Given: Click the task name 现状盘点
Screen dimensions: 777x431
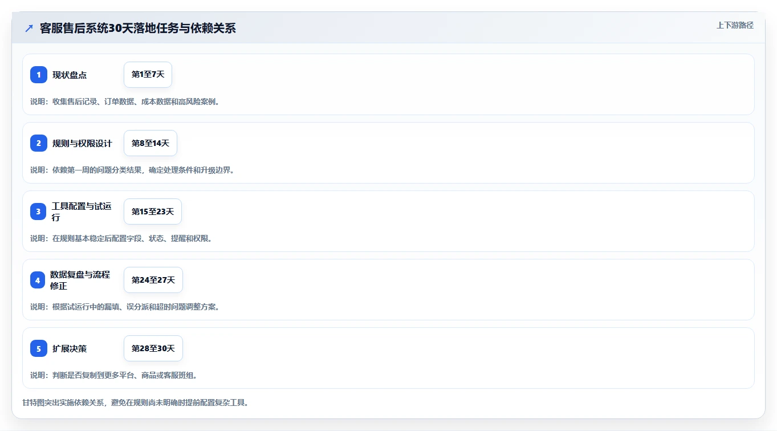Looking at the screenshot, I should tap(70, 75).
